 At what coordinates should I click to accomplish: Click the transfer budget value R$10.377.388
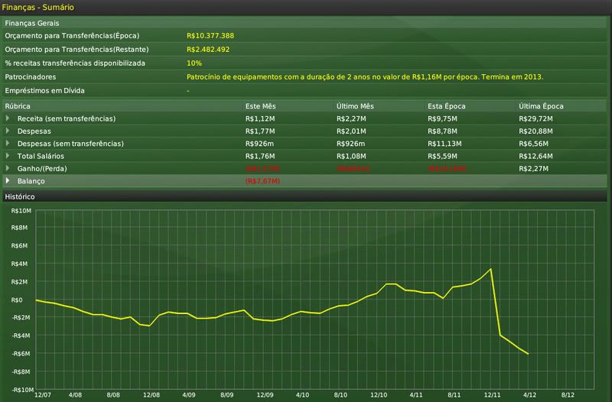tap(210, 36)
